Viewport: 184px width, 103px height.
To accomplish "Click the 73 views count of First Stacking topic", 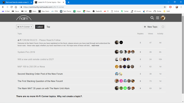I will (x=150, y=81).
